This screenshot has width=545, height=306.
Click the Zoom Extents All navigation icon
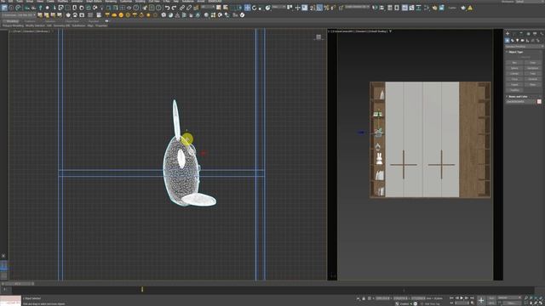(542, 298)
